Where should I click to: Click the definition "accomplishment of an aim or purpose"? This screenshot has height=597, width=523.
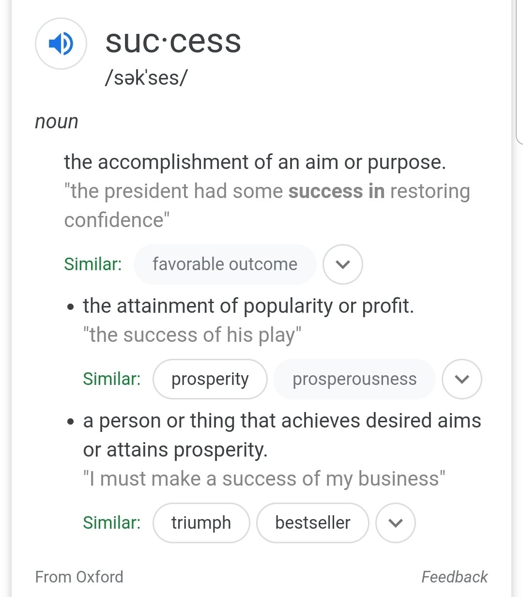pos(255,162)
